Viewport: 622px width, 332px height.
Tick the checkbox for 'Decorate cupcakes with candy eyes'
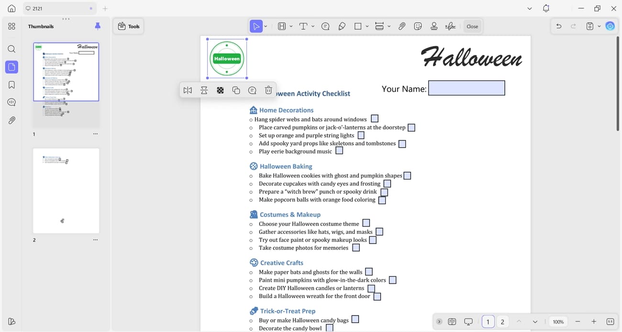[x=387, y=183]
